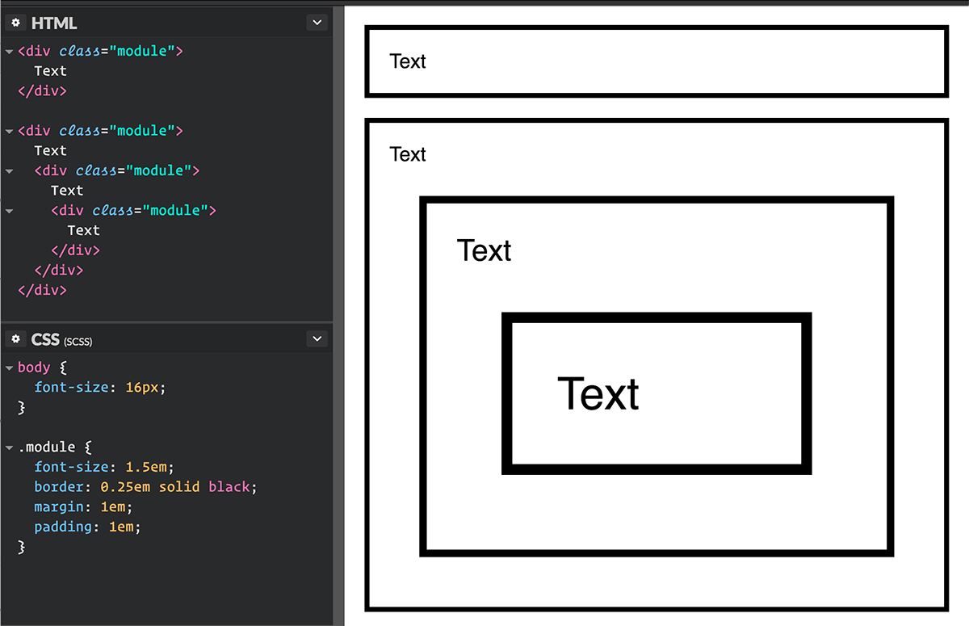Open the CSS panel dropdown chevron
Image resolution: width=969 pixels, height=626 pixels.
317,339
